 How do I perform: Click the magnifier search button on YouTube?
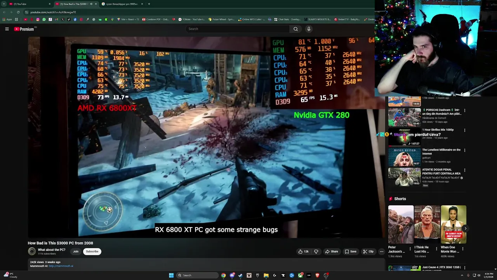[x=295, y=29]
